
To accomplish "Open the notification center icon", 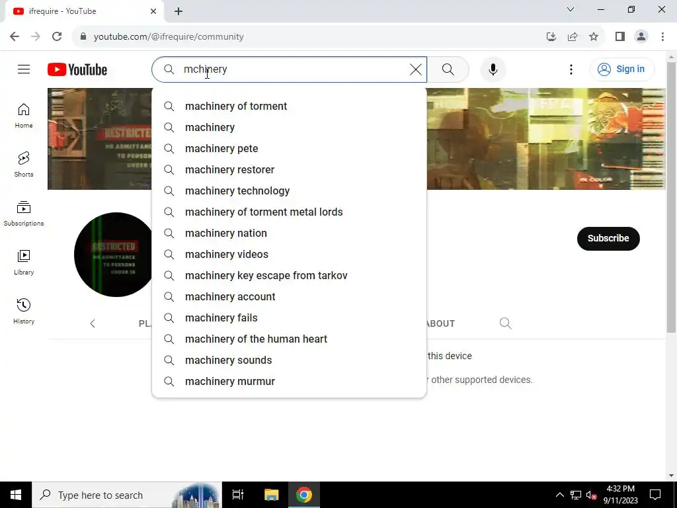I will pos(655,495).
